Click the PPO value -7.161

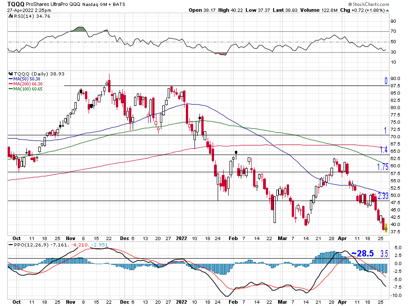click(59, 245)
